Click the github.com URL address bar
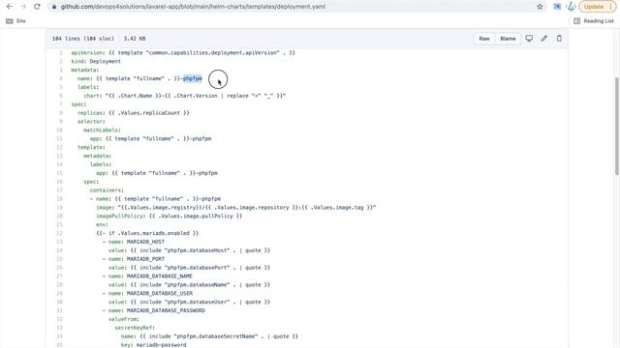The image size is (620, 348). click(296, 7)
